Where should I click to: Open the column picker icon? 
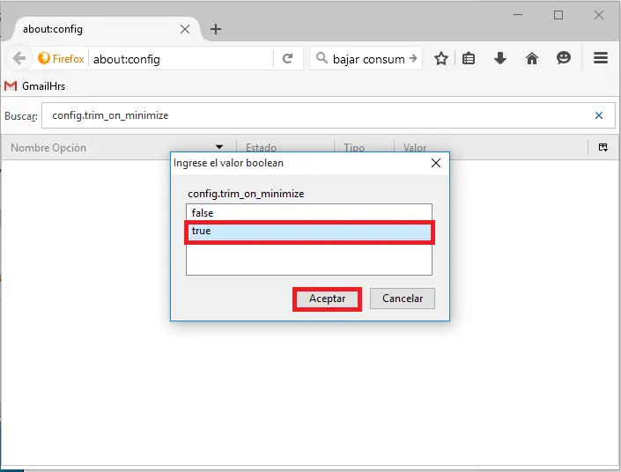click(x=603, y=147)
